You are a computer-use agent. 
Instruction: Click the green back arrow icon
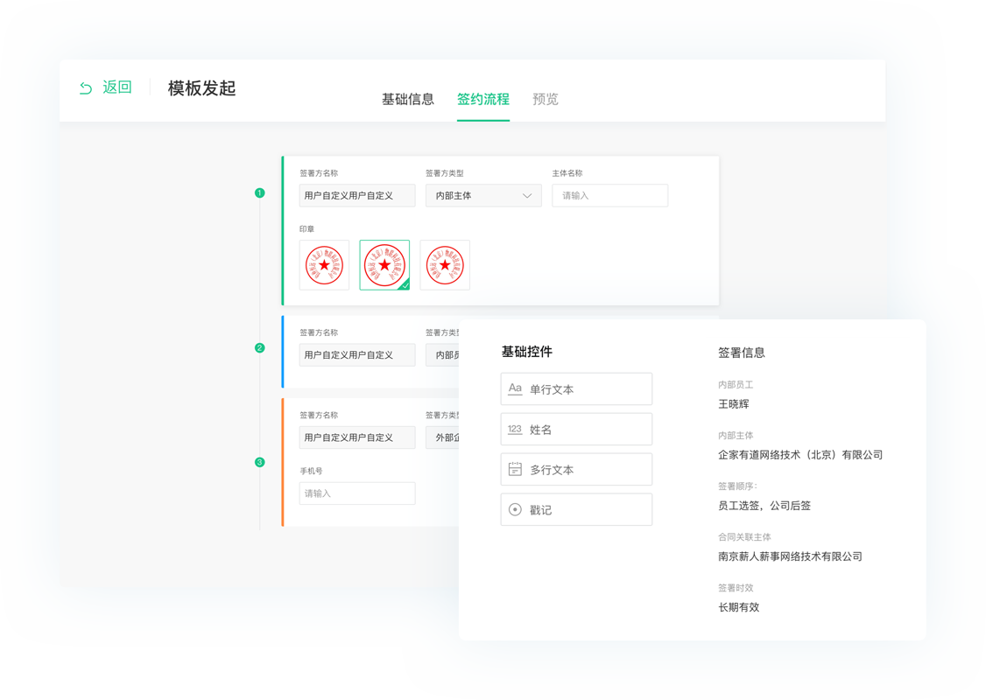86,88
